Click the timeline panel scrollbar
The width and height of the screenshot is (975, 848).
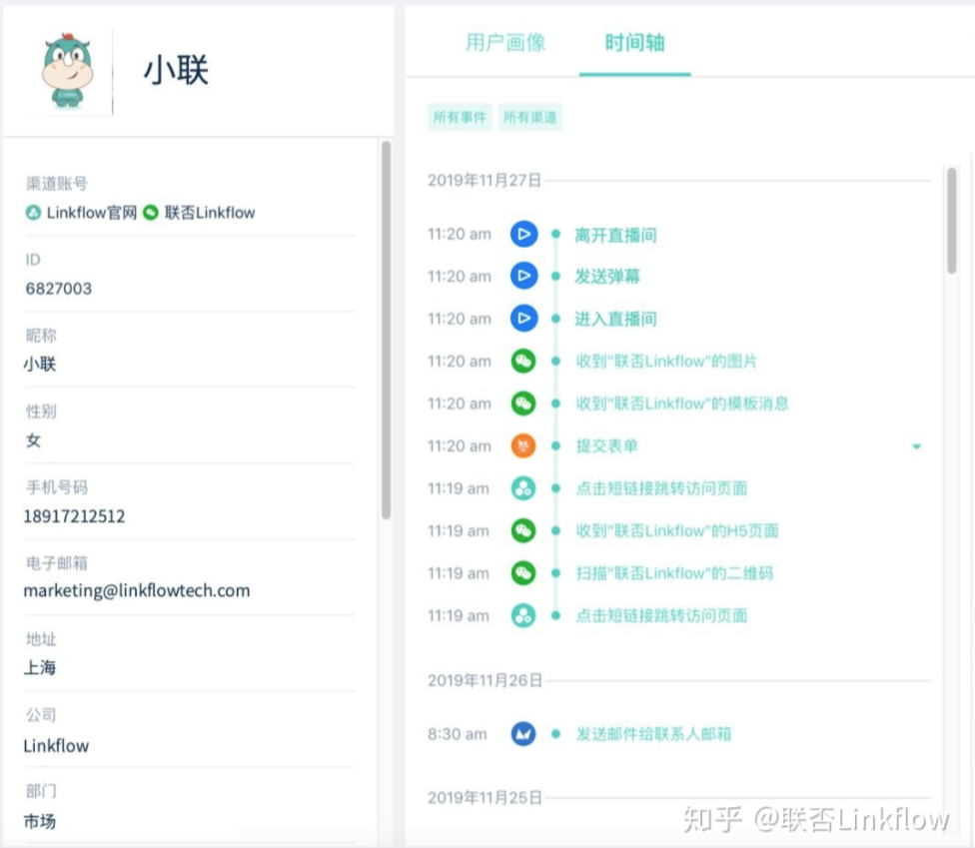tap(951, 220)
